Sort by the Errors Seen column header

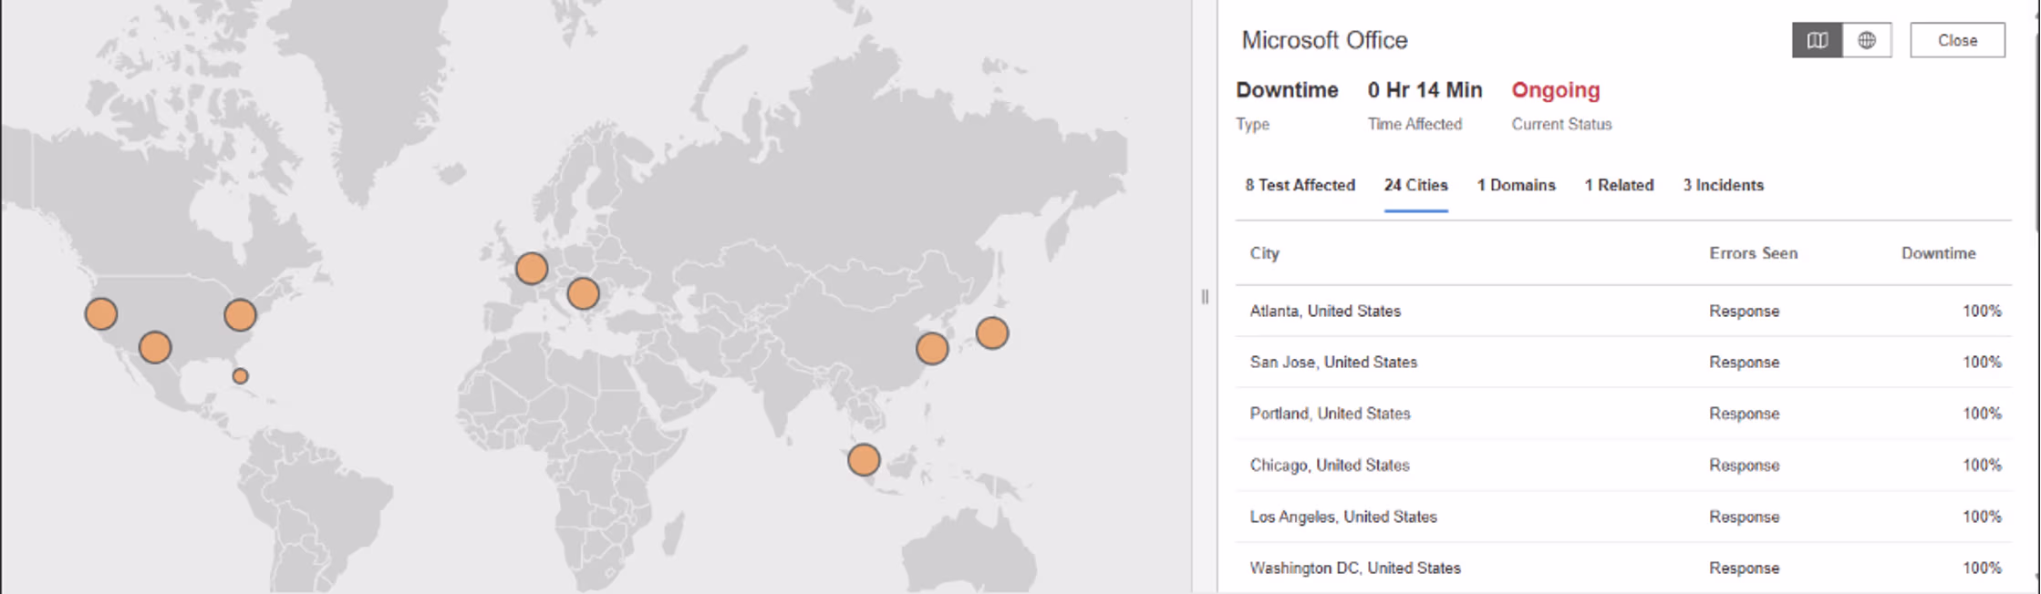(1753, 253)
